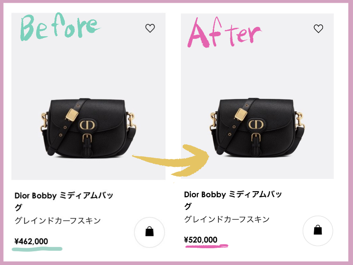This screenshot has width=353, height=265.
Task: Open right Dior Bobby ミディアムバッグ title link
Action: click(x=233, y=200)
